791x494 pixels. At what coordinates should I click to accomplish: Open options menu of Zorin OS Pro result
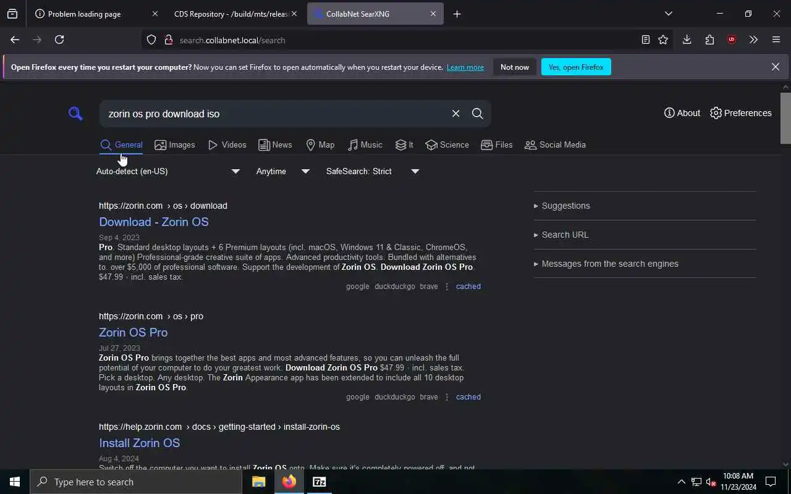click(447, 397)
